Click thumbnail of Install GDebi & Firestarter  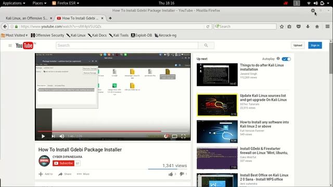pos(217,158)
